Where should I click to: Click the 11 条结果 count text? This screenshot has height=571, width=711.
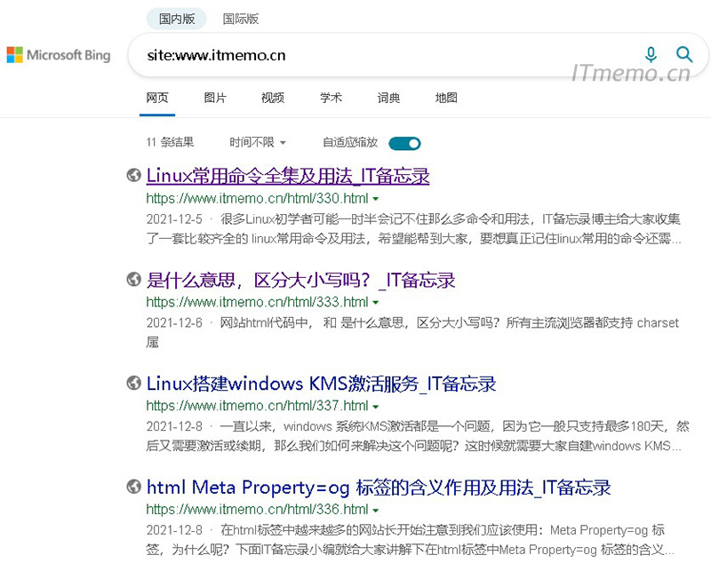tap(170, 142)
